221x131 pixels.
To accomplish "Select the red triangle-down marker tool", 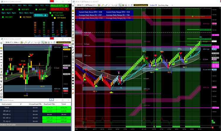I will pos(73,89).
